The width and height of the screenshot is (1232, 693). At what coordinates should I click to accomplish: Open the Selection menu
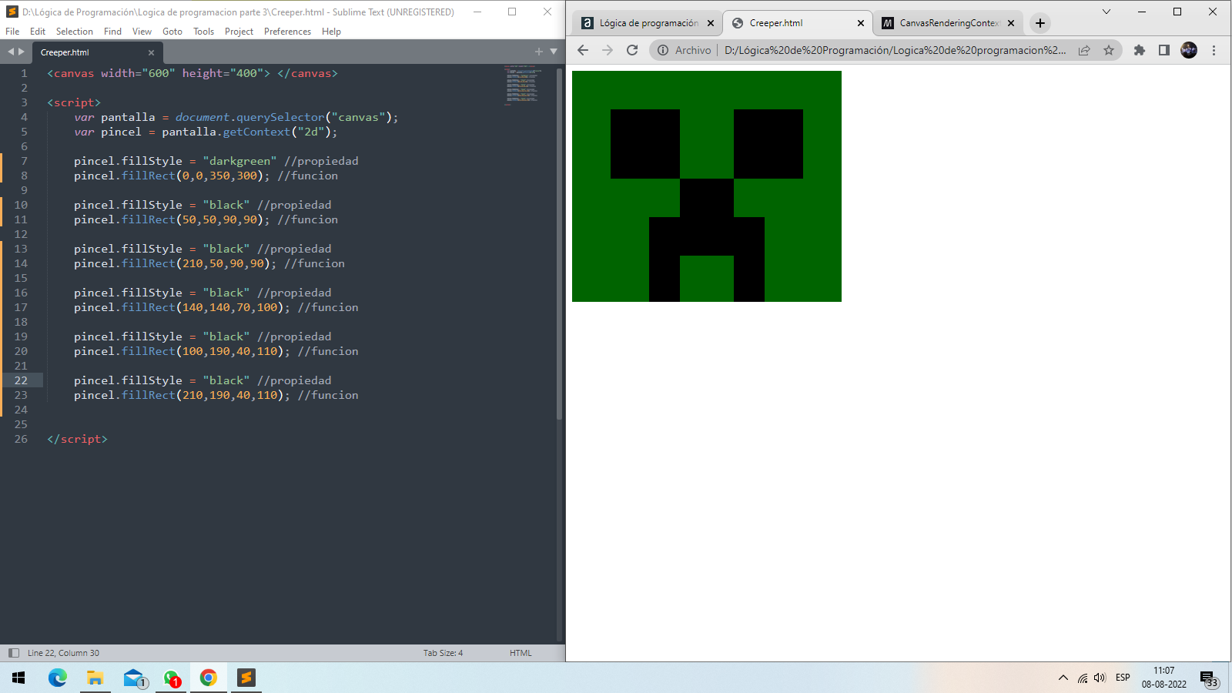click(75, 32)
